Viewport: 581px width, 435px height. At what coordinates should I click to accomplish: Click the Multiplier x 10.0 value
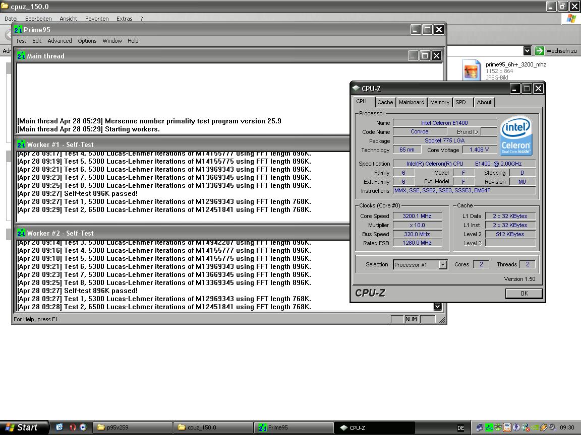[417, 225]
